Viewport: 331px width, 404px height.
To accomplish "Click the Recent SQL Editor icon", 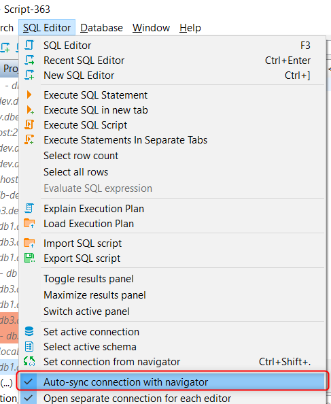I will [29, 60].
